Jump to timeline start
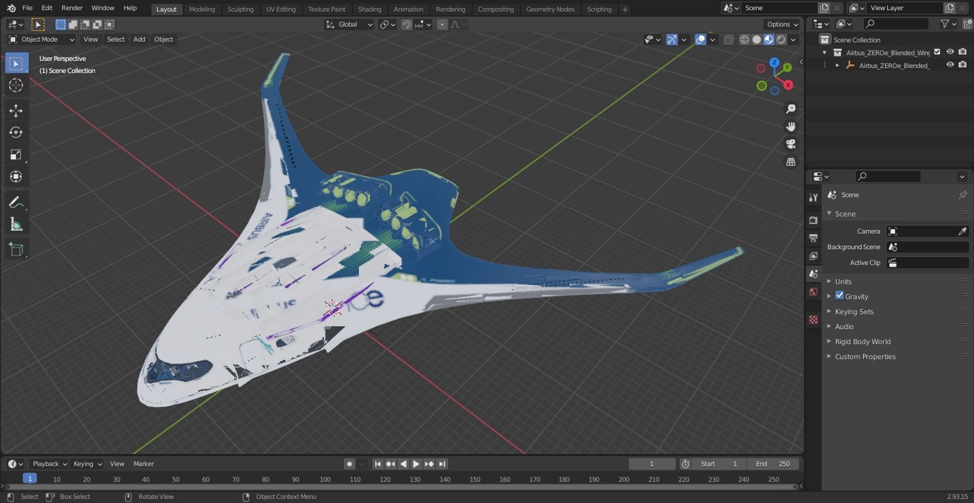Screen dimensions: 974x503 click(x=377, y=464)
